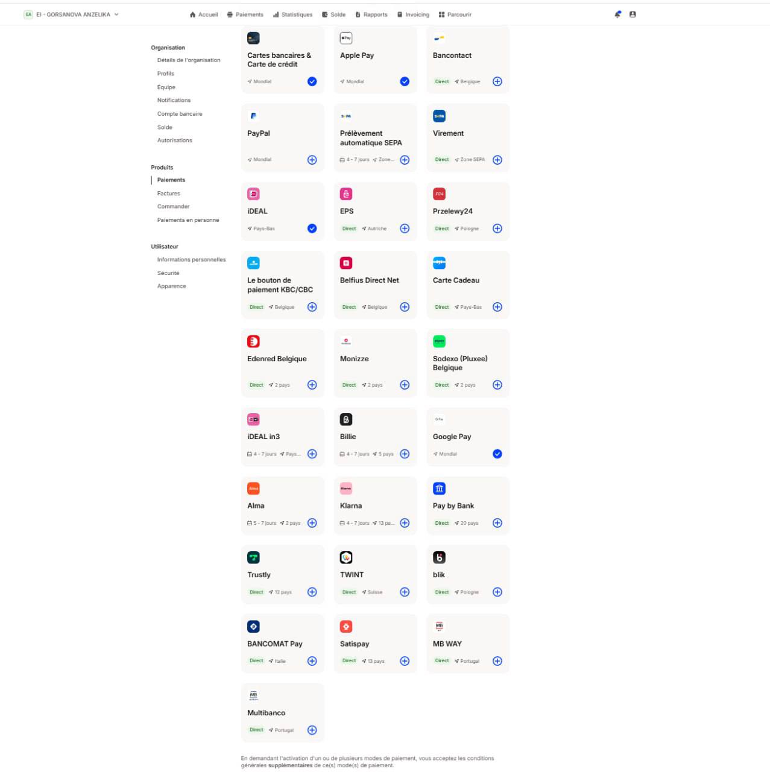Open the user account avatar icon

click(633, 14)
